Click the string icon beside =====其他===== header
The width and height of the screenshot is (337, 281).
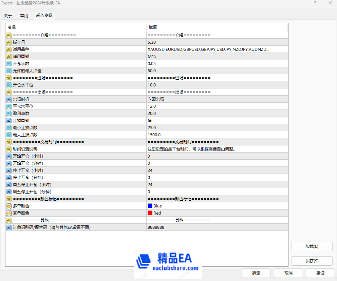[8, 220]
